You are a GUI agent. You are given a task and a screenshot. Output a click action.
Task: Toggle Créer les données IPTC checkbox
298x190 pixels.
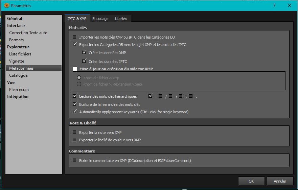tap(85, 61)
